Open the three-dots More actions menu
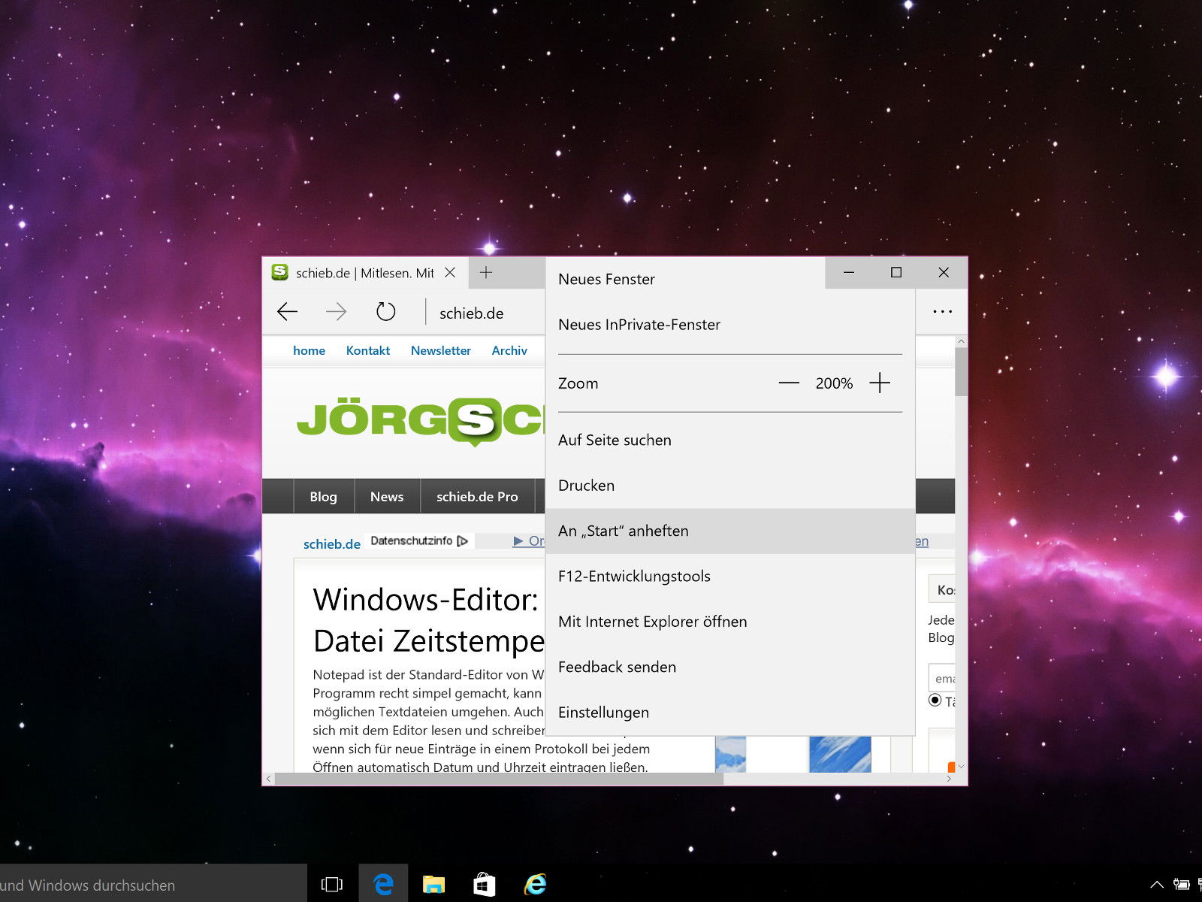This screenshot has height=902, width=1202. click(x=942, y=311)
